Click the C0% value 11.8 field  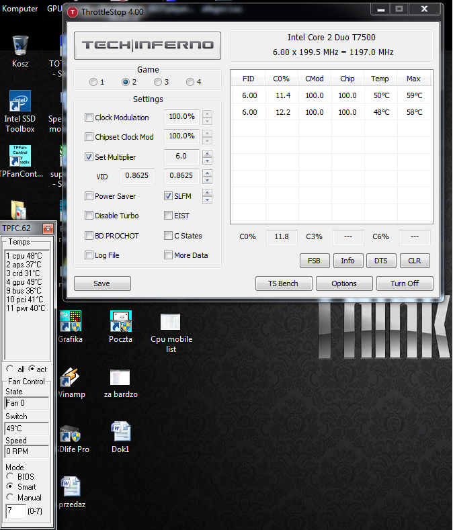282,237
